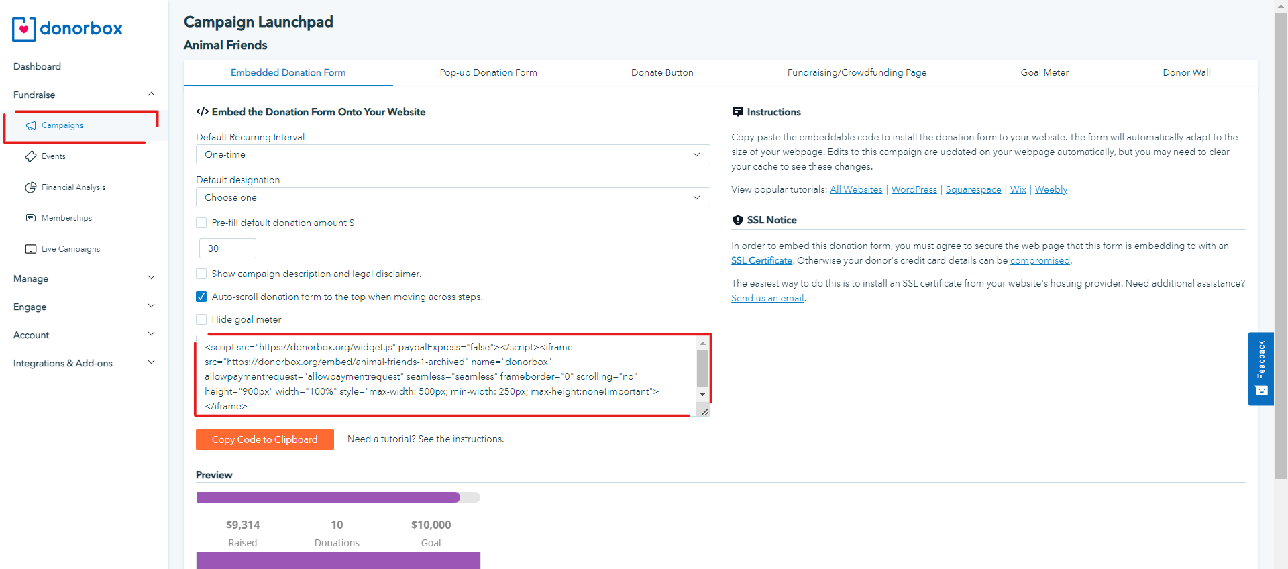
Task: Enable Pre-fill default donation amount checkbox
Action: (201, 223)
